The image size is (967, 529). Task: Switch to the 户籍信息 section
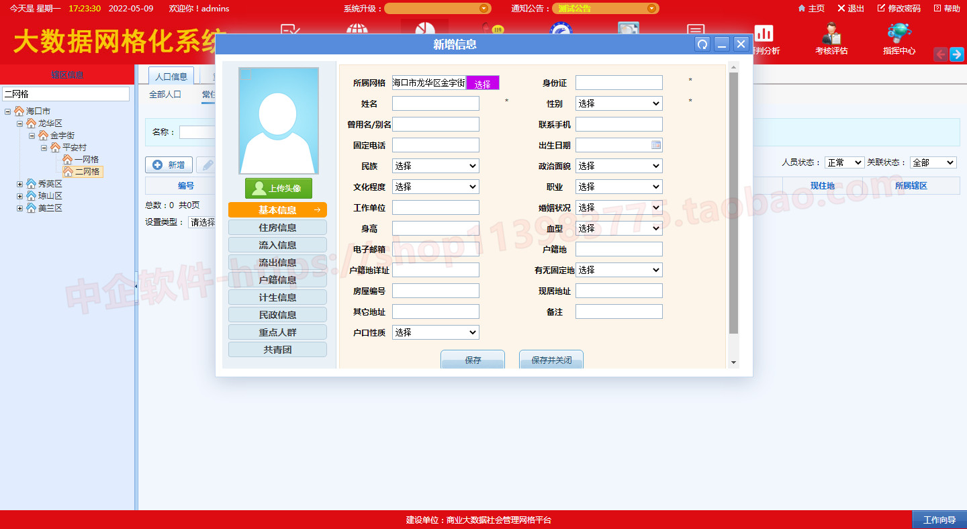(277, 280)
